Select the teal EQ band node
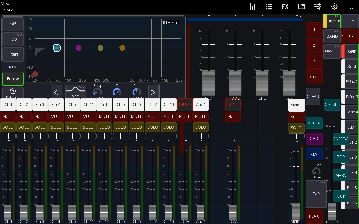Image resolution: width=359 pixels, height=224 pixels. click(57, 48)
